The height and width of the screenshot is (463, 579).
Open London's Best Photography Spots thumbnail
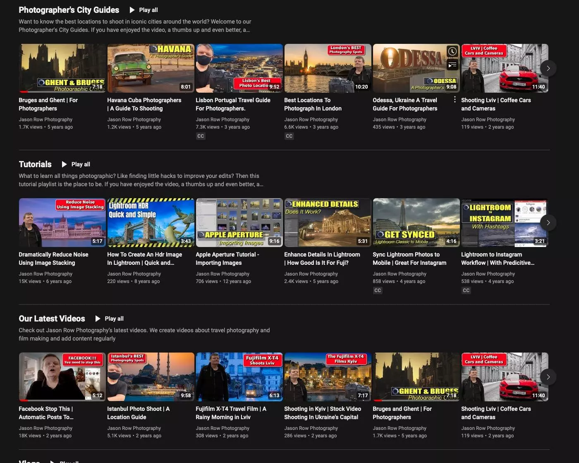328,68
